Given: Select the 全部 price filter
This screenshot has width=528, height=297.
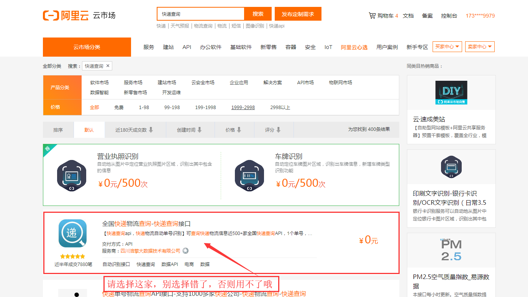Looking at the screenshot, I should tap(94, 107).
